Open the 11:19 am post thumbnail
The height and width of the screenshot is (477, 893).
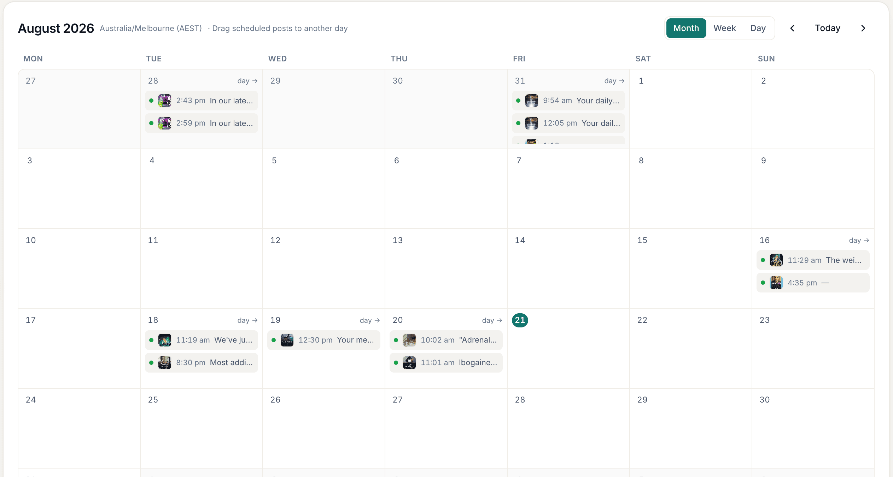(164, 340)
